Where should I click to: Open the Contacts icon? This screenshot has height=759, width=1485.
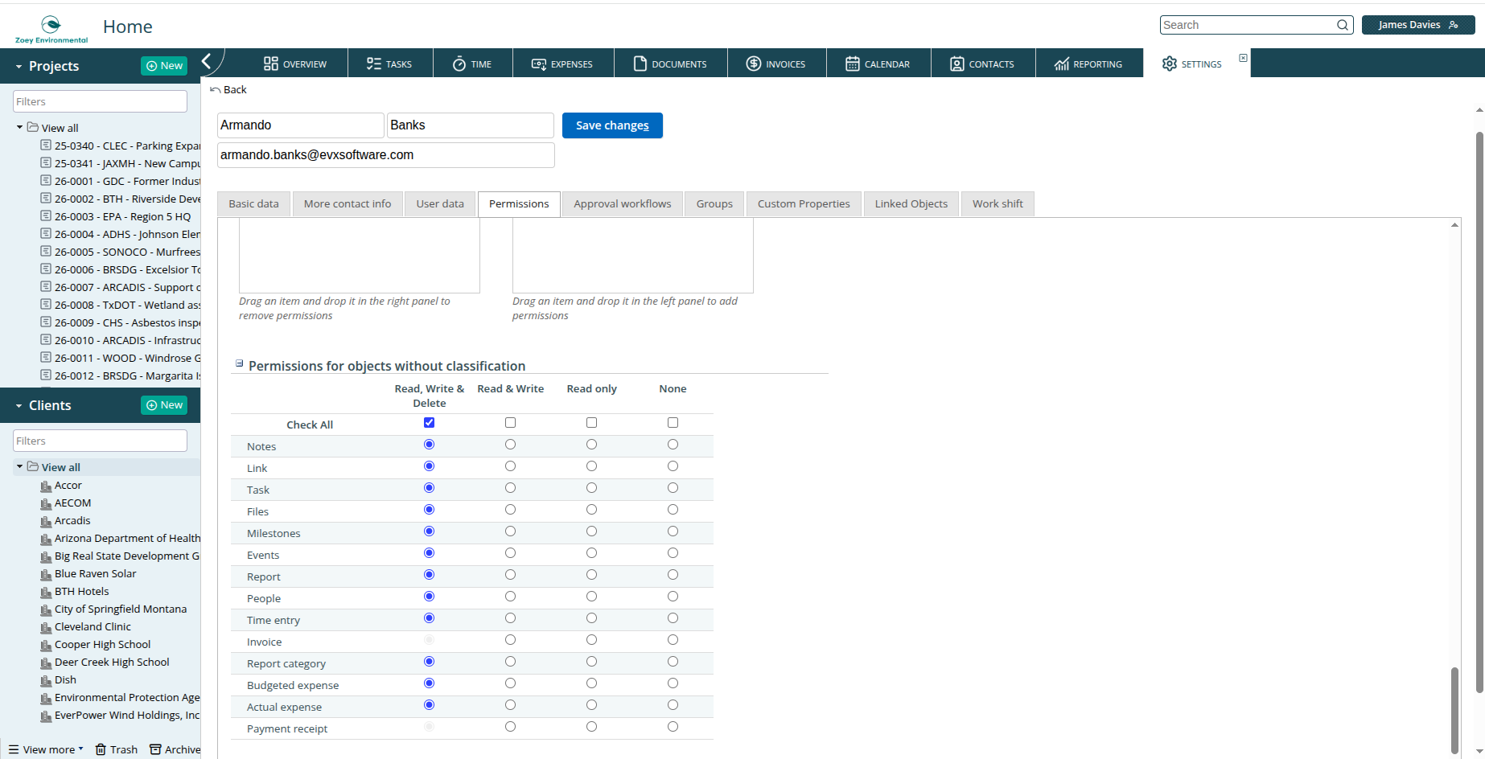pyautogui.click(x=957, y=64)
